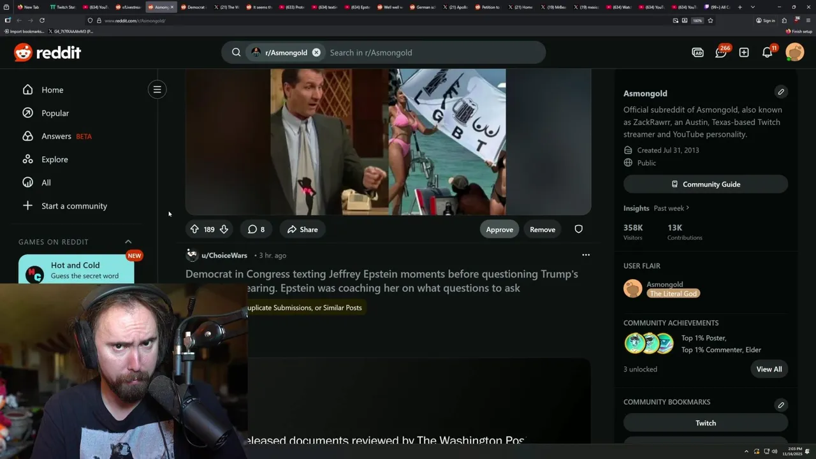
Task: Click the search magnifier icon
Action: click(x=236, y=52)
